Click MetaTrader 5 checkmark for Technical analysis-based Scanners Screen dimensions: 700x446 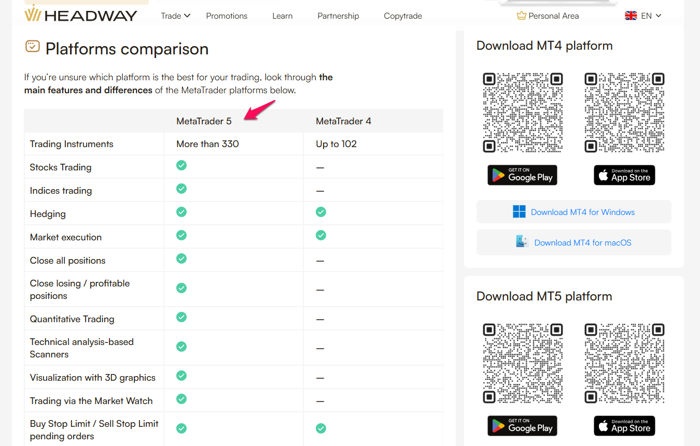click(x=181, y=347)
